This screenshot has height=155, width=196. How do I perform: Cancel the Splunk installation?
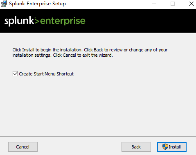point(23,147)
